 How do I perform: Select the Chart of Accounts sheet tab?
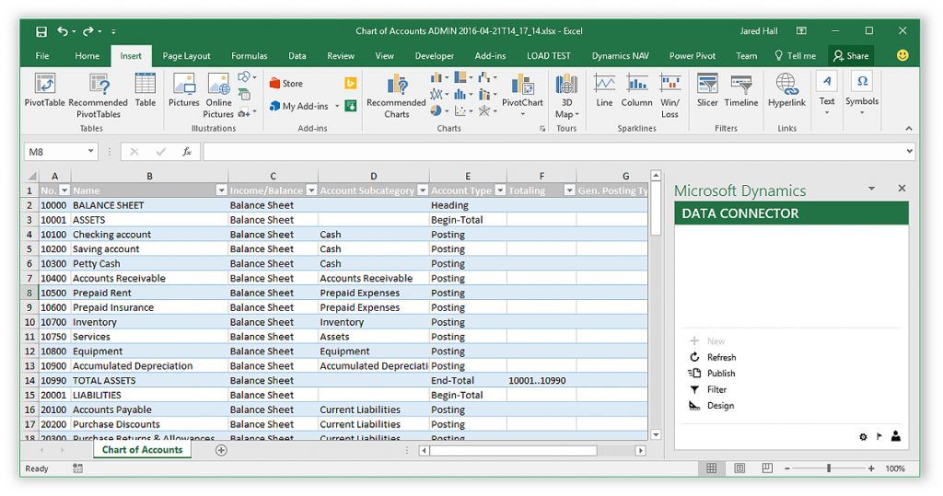142,450
